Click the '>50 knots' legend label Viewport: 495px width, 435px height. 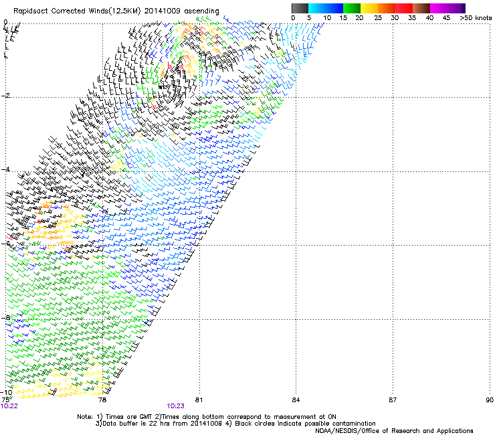click(x=476, y=18)
